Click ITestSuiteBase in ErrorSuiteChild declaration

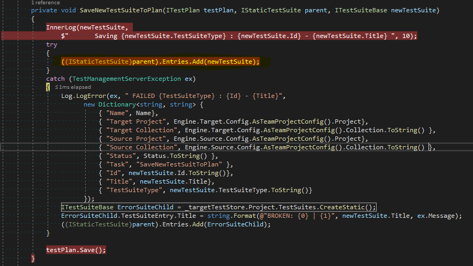click(87, 207)
